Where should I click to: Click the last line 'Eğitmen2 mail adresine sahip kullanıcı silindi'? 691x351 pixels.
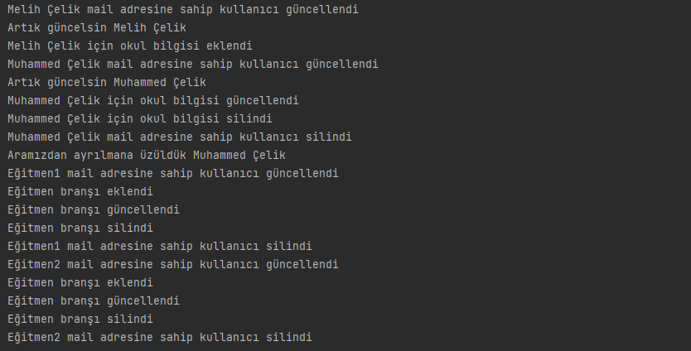(x=159, y=338)
